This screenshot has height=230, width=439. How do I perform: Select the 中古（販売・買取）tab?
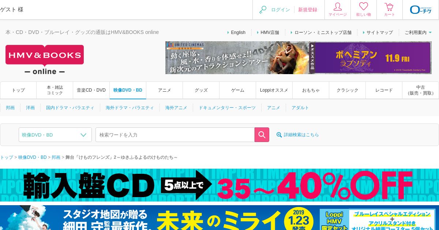click(x=421, y=90)
